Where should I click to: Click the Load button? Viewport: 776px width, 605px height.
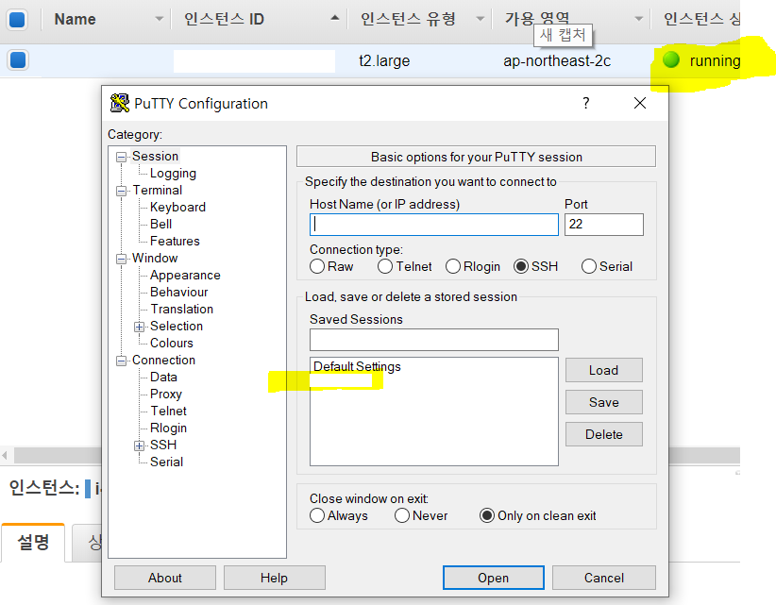coord(604,370)
